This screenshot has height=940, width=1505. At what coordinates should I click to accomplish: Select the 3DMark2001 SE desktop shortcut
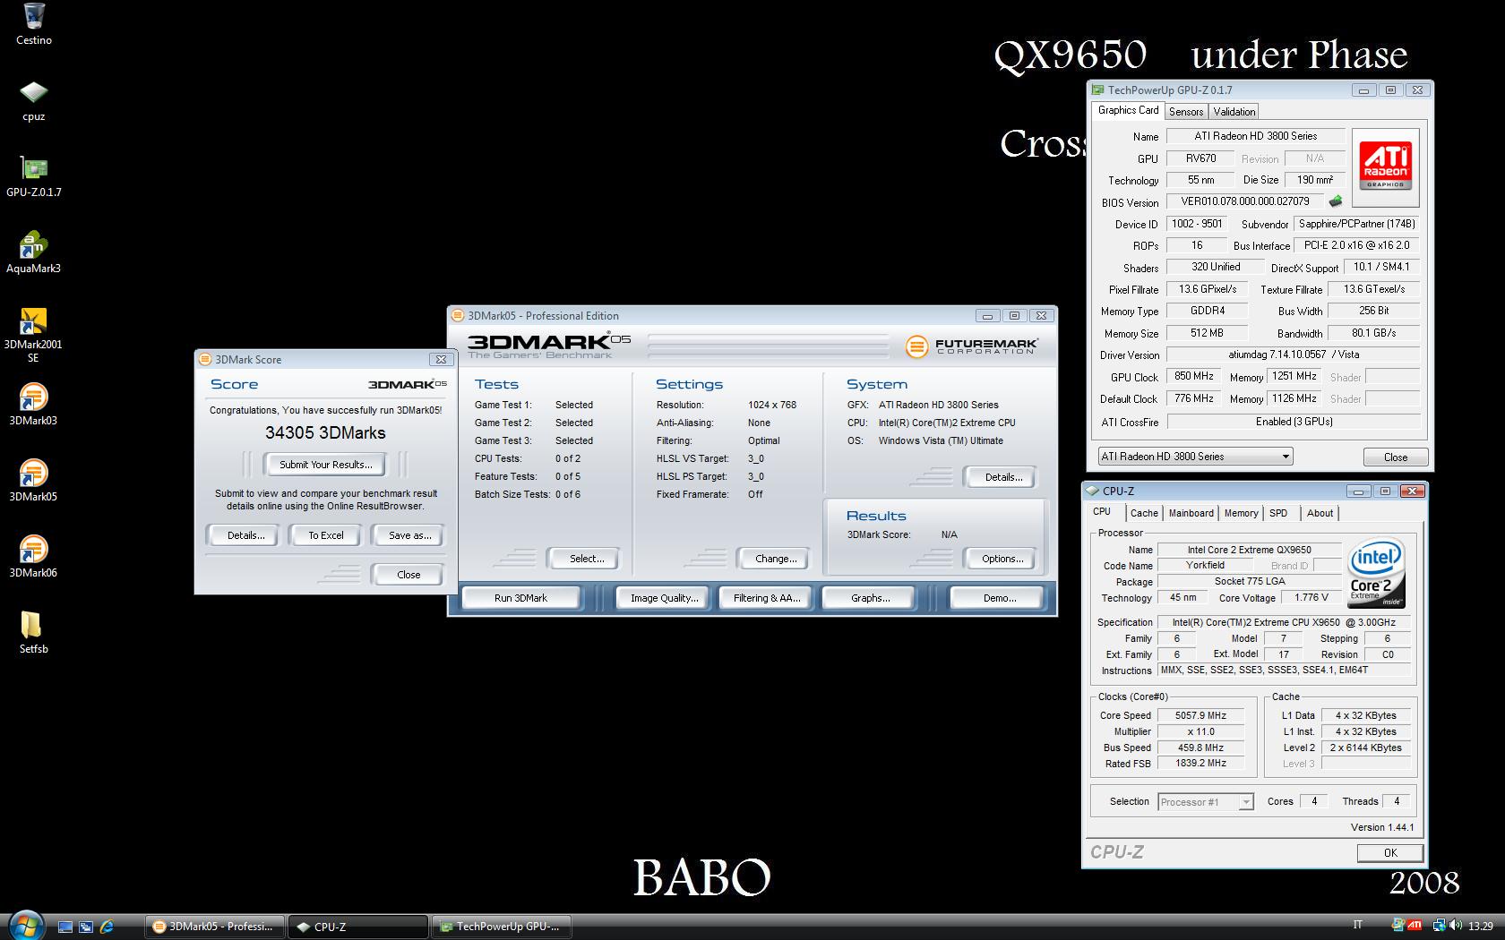pos(33,335)
